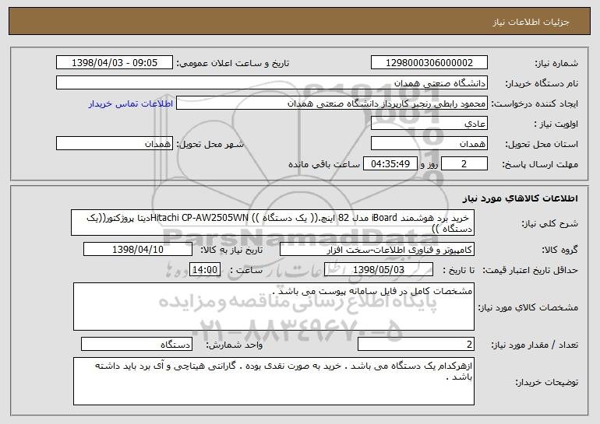
Task: Click the label استان محل تحویل
Action: 542,144
